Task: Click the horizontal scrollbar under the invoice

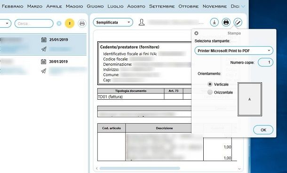Action: 140,168
